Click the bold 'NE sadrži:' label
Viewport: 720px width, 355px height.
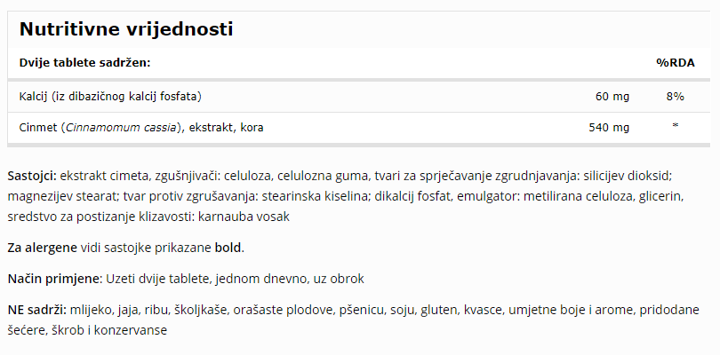click(36, 310)
